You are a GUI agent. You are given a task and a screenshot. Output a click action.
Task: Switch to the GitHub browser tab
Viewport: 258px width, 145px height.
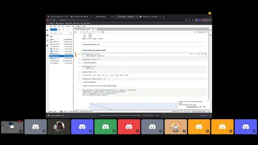81,17
